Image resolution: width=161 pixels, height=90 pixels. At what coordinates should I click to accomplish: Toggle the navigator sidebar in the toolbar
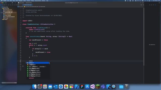click(6, 3)
